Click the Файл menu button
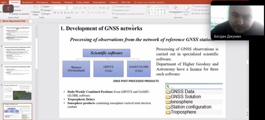This screenshot has height=120, width=265. coord(4,2)
